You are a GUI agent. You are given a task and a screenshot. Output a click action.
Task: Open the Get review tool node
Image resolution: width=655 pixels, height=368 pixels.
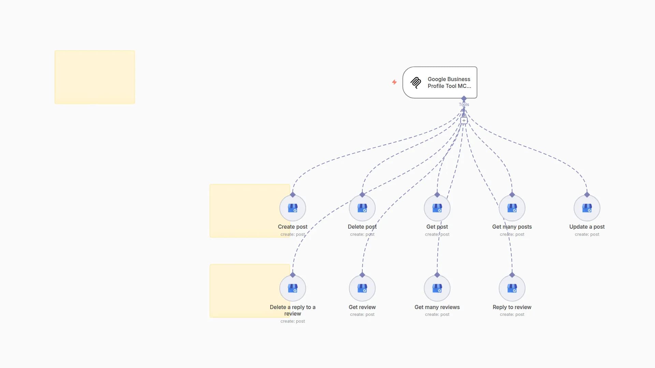(x=362, y=288)
